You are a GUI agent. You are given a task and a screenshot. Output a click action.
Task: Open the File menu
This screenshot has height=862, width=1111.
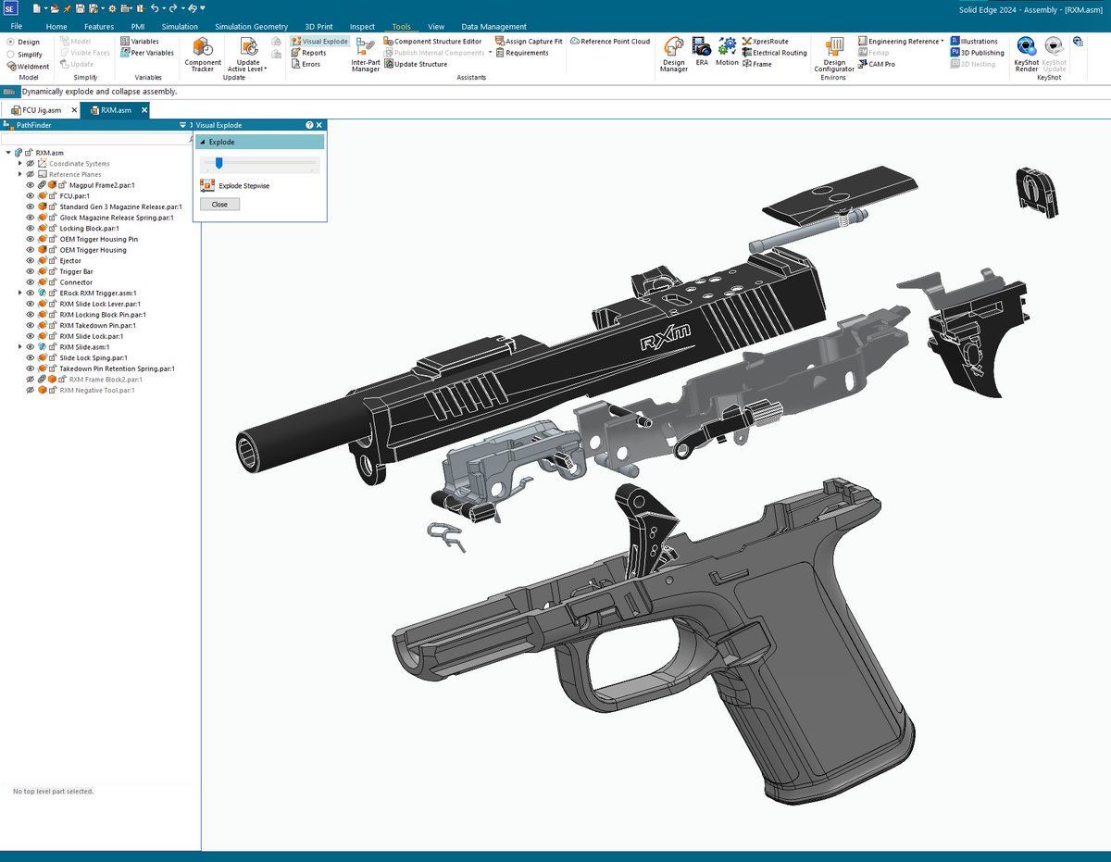[16, 27]
